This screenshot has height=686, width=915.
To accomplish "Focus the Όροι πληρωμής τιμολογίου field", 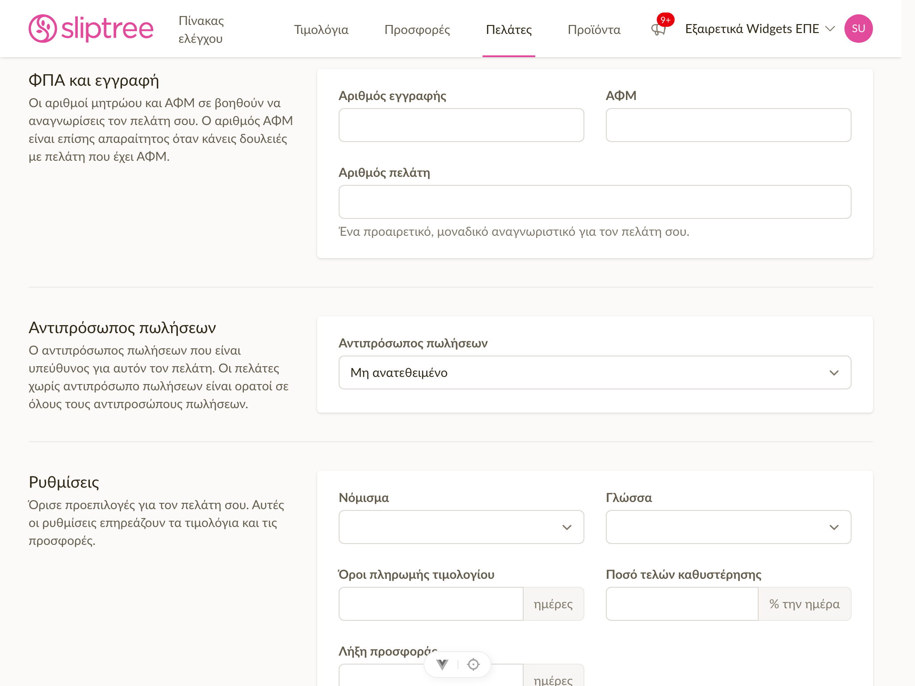I will pos(431,604).
